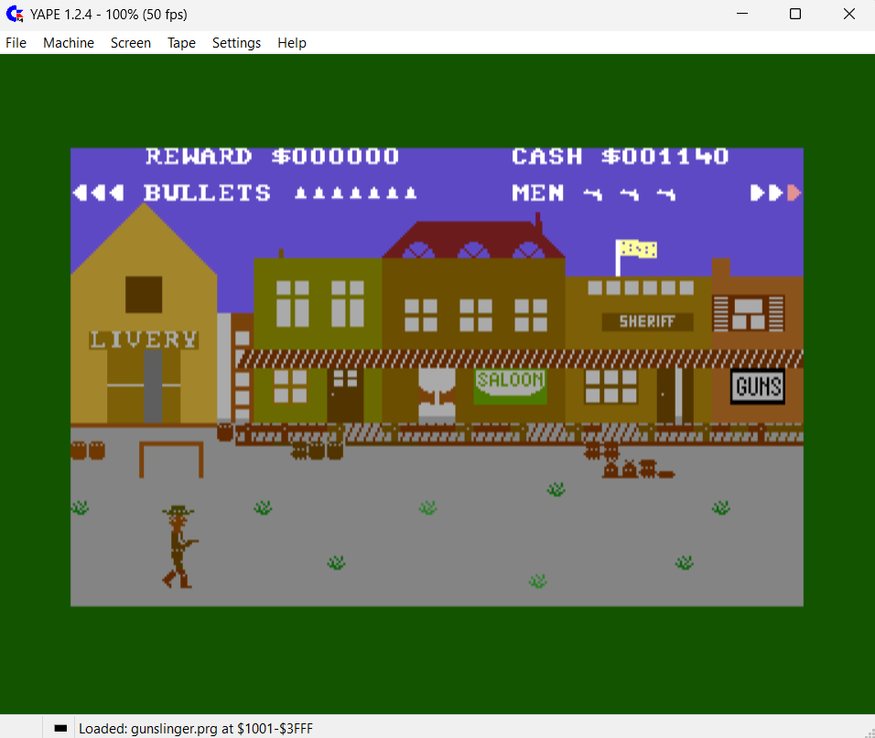875x738 pixels.
Task: Click the resize grip at window corner
Action: click(x=869, y=732)
